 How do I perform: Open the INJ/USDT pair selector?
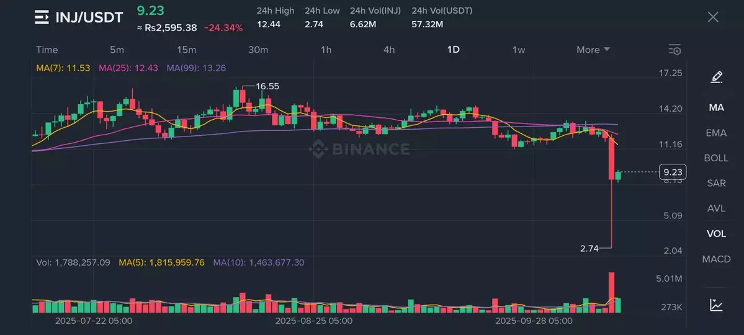89,17
